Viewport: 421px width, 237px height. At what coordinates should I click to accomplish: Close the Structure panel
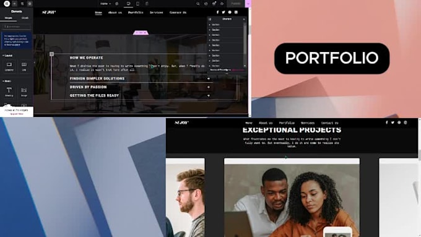pos(244,19)
